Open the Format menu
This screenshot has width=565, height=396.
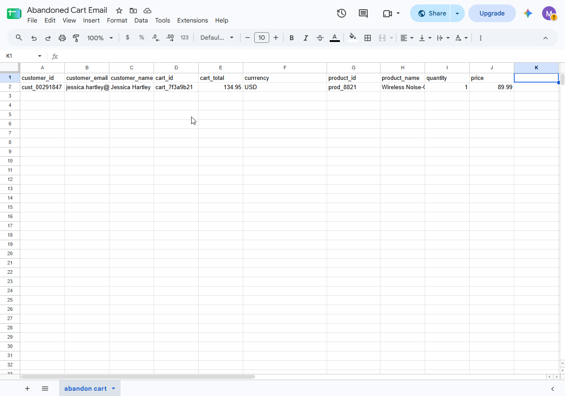click(x=117, y=20)
